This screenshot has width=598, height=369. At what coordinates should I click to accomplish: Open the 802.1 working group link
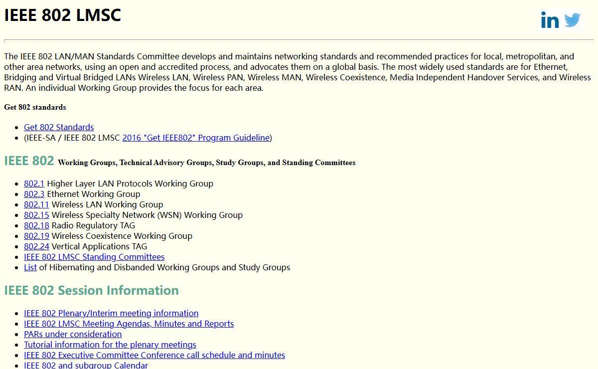point(34,184)
